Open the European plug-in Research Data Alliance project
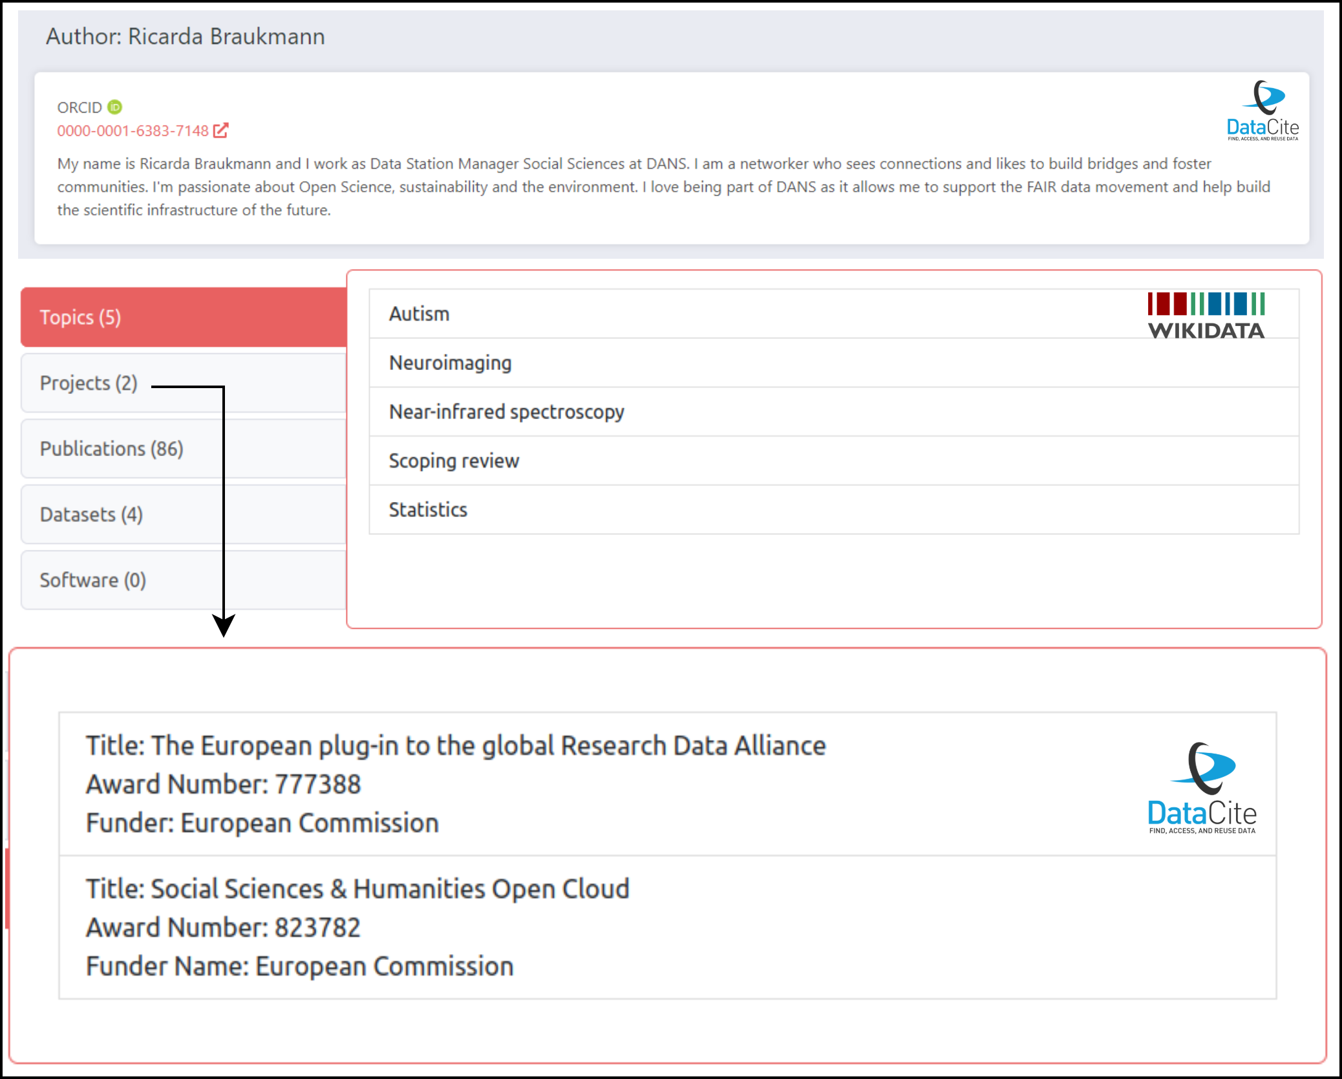The image size is (1342, 1079). tap(456, 746)
